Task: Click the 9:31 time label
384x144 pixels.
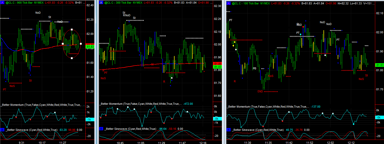Action: (21, 142)
